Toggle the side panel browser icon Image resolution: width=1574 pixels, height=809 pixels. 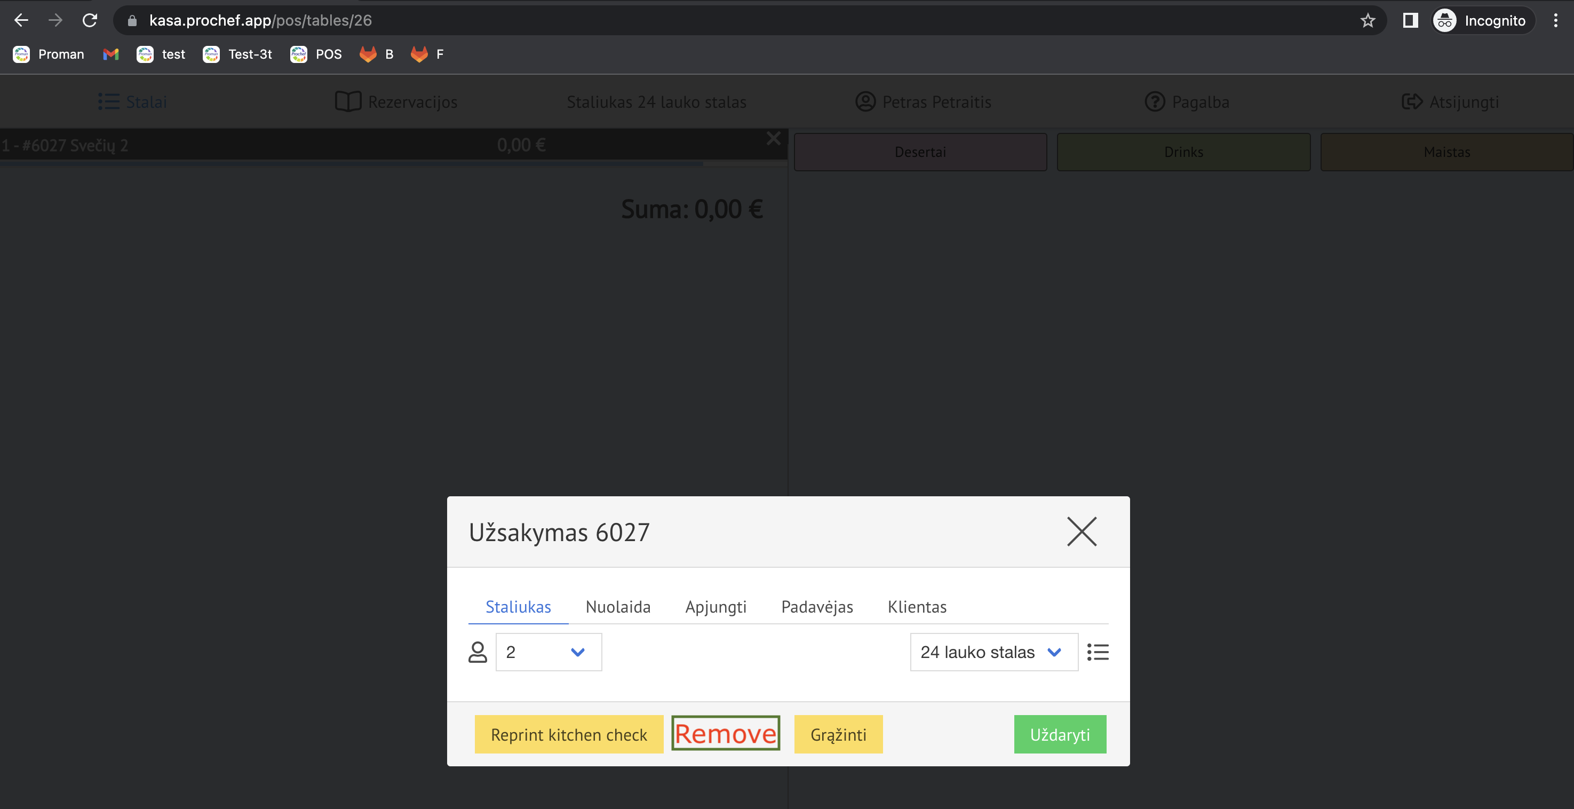coord(1410,21)
